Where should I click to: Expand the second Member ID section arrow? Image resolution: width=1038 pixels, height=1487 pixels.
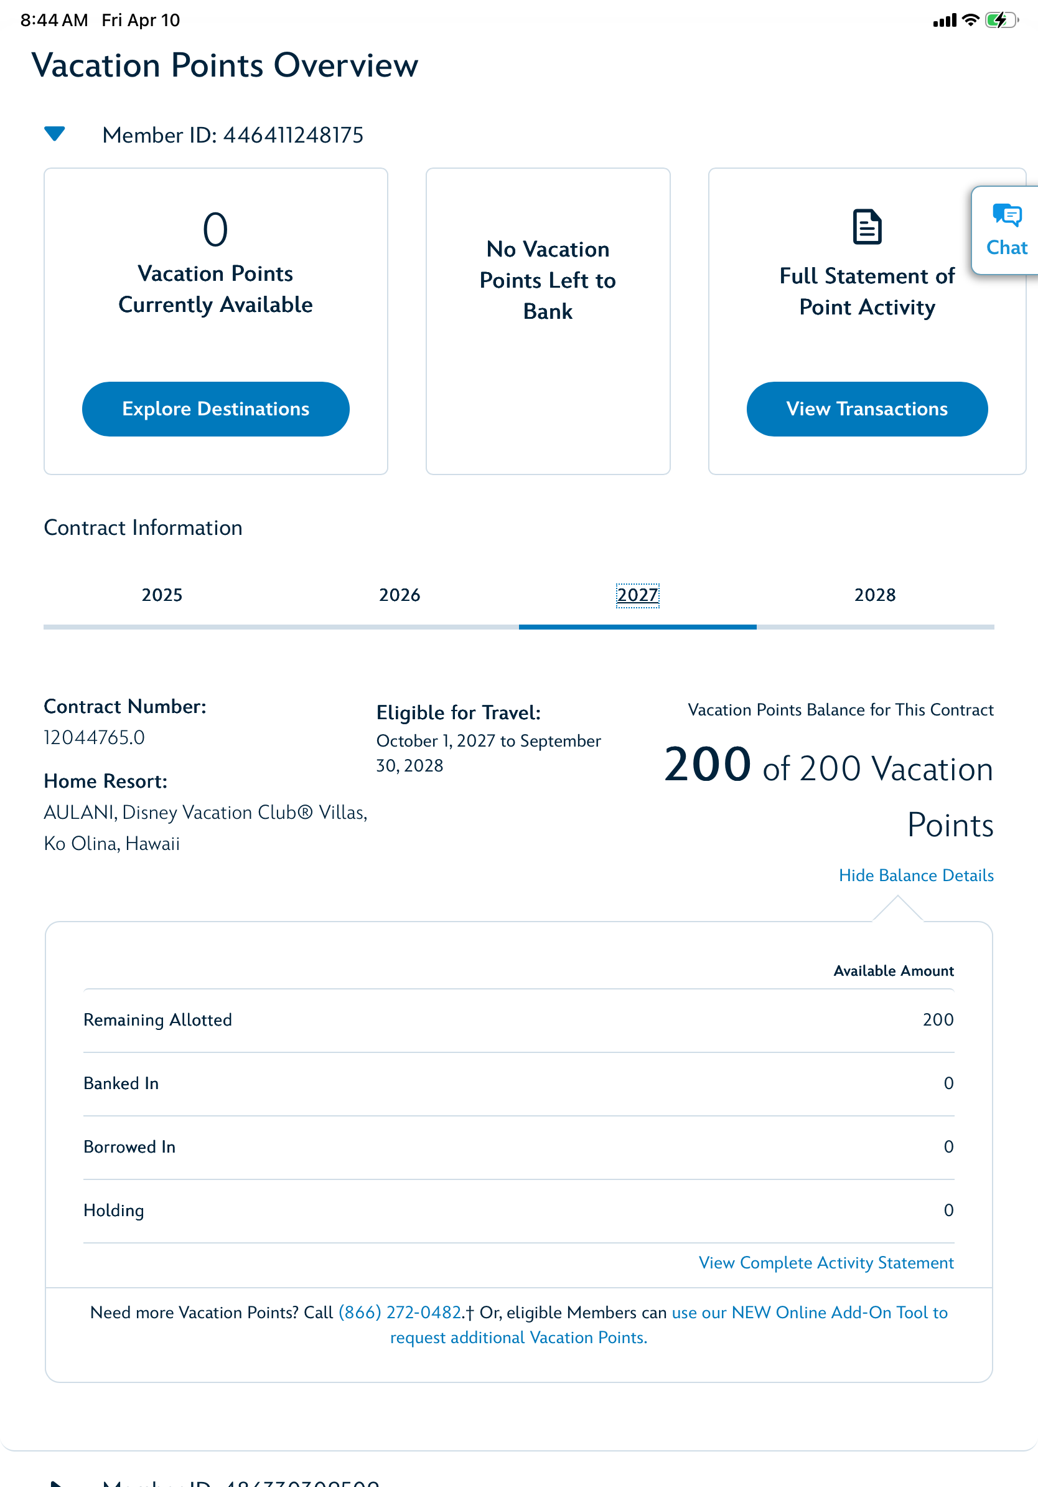[x=55, y=1483]
